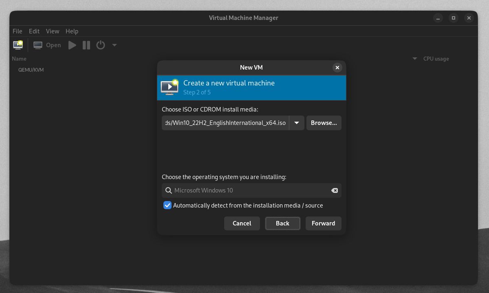Run the virtual machine using the play icon
489x293 pixels.
coord(72,45)
